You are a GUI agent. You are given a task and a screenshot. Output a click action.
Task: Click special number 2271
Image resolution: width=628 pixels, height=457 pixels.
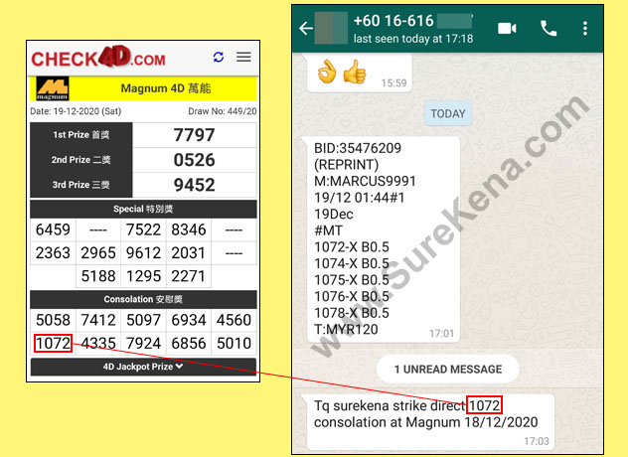tap(189, 276)
